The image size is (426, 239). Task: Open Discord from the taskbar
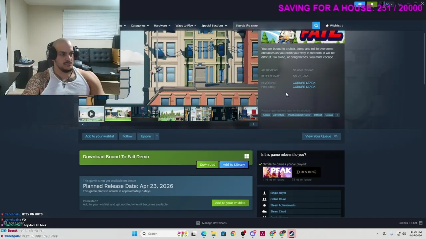(x=253, y=234)
